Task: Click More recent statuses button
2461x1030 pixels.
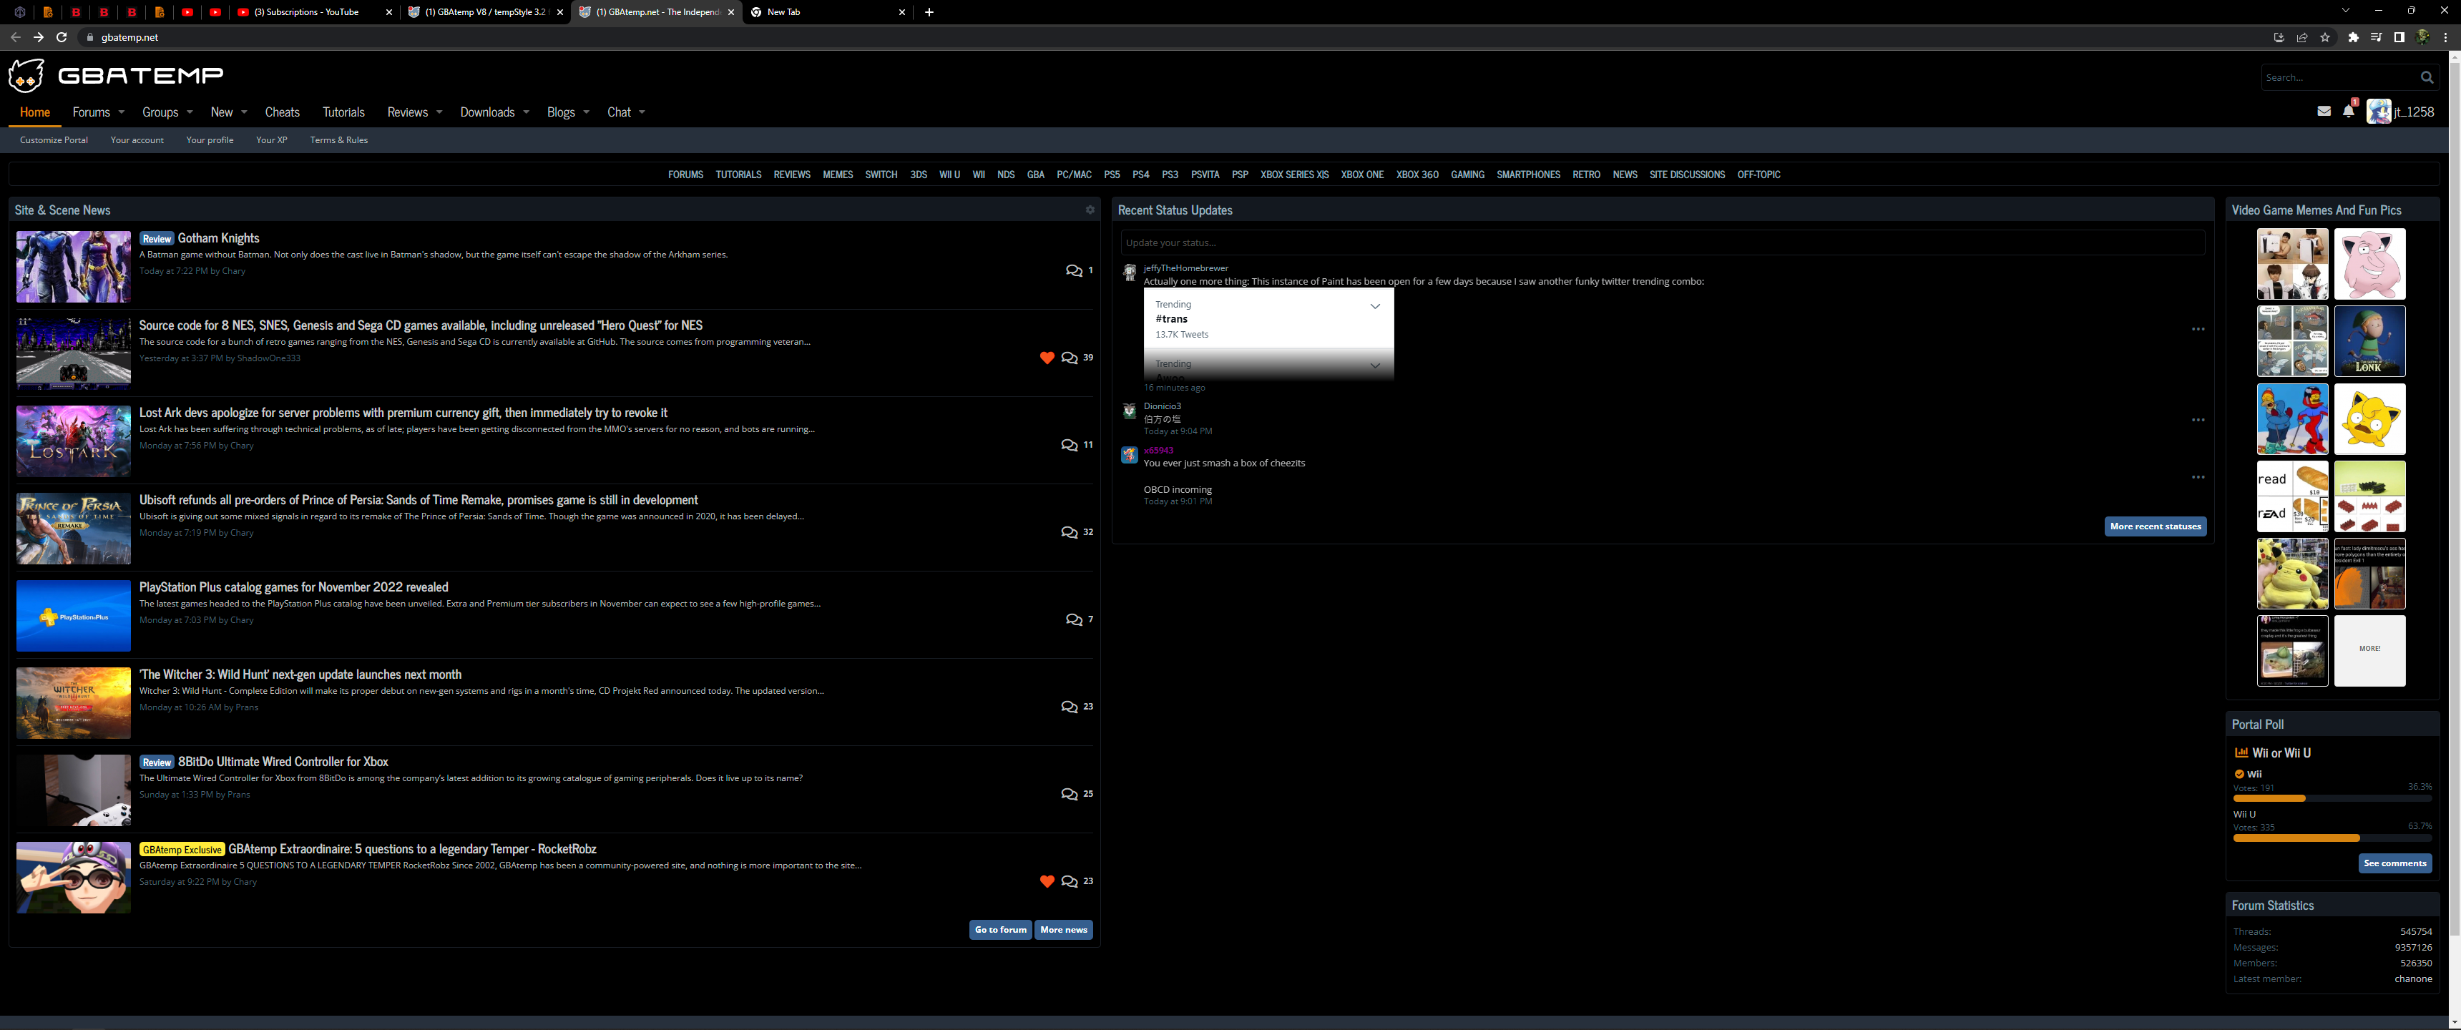Action: coord(2156,526)
